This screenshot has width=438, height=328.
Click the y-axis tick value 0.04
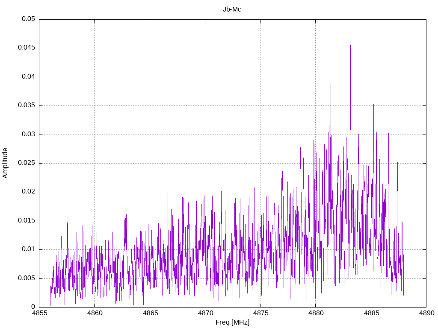point(29,77)
